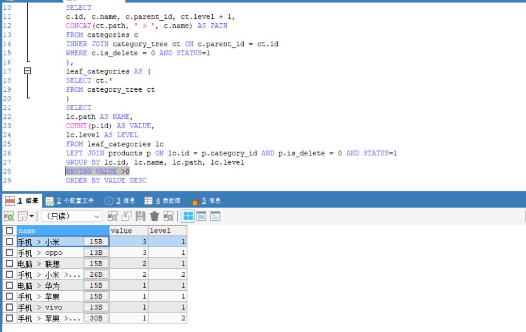
Task: Sort by the value column header
Action: pos(129,231)
